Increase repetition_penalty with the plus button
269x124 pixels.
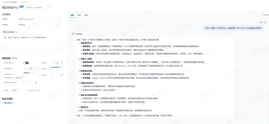(36, 83)
